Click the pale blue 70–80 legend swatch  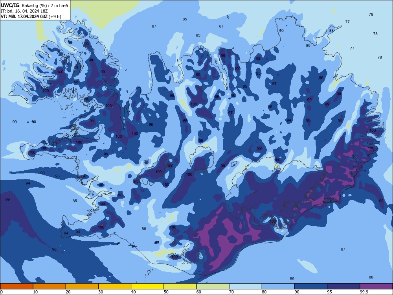(246, 286)
